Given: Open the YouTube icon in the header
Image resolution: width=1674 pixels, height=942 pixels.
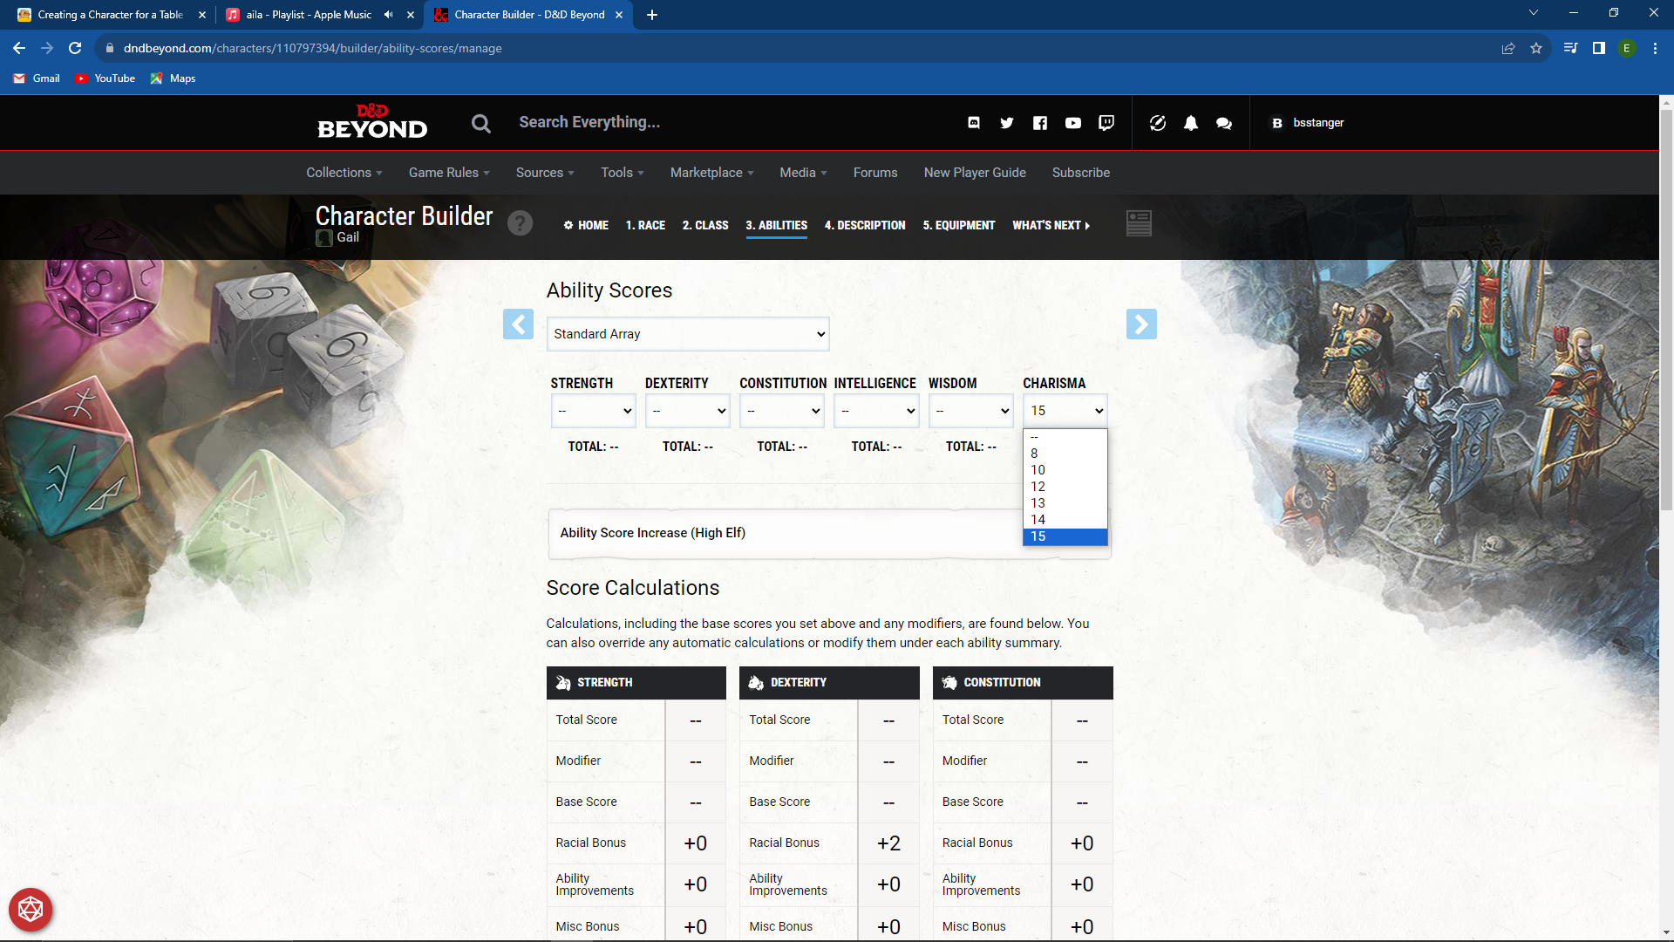Looking at the screenshot, I should (1073, 123).
